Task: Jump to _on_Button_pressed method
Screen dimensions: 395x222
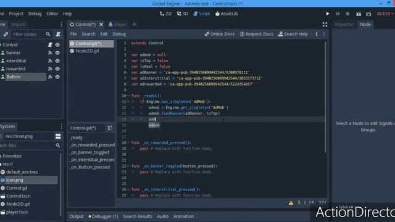Action: [90, 167]
